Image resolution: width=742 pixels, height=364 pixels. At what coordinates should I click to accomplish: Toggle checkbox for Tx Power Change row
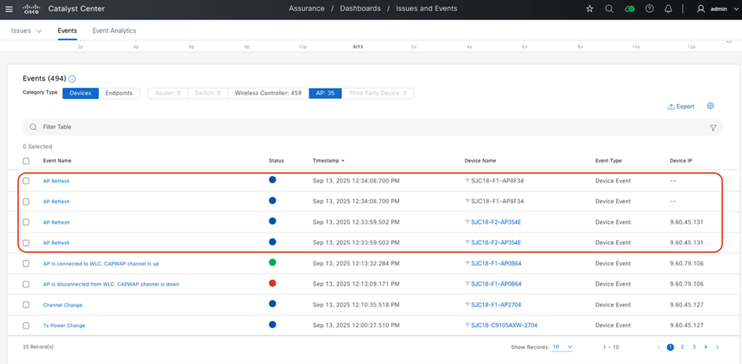[x=26, y=325]
